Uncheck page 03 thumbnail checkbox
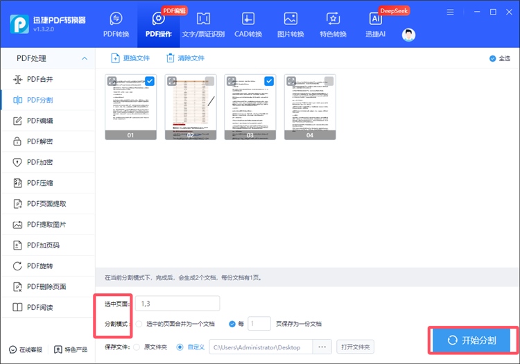Image resolution: width=520 pixels, height=364 pixels. click(x=269, y=81)
